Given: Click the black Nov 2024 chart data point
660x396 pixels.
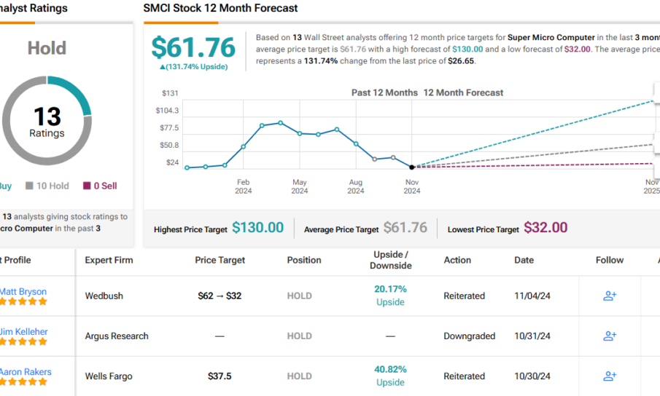Looking at the screenshot, I should pyautogui.click(x=412, y=167).
